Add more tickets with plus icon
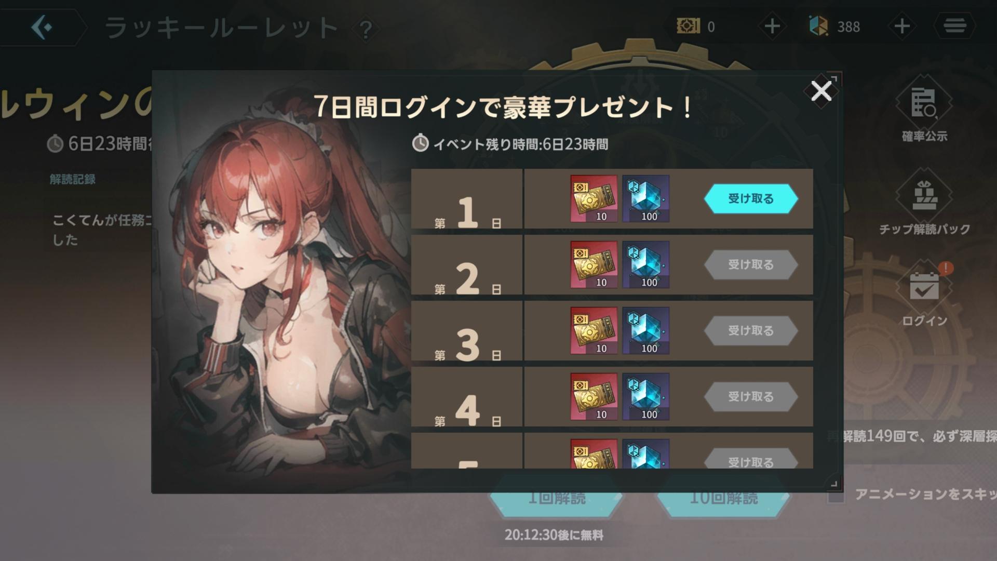 point(772,26)
